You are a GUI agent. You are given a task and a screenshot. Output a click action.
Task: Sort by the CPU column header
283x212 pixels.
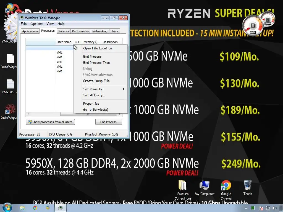[x=77, y=42]
